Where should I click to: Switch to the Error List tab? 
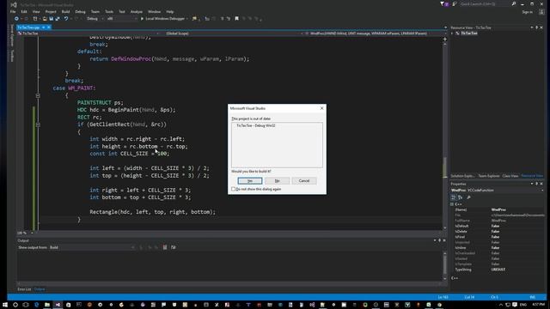pos(24,289)
